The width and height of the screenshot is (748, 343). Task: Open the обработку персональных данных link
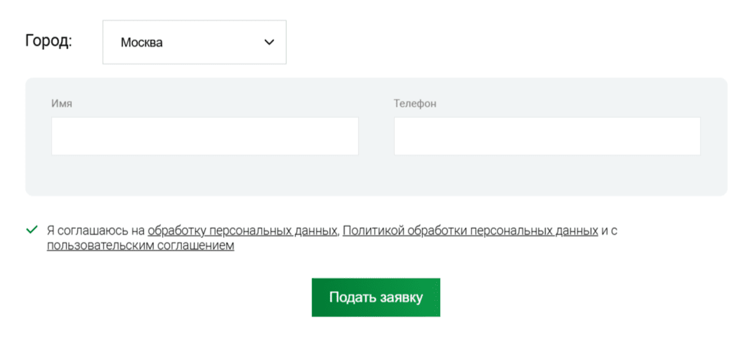pyautogui.click(x=242, y=231)
